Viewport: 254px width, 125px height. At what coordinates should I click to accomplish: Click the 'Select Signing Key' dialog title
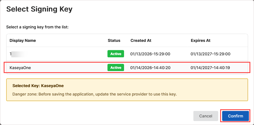pyautogui.click(x=39, y=9)
